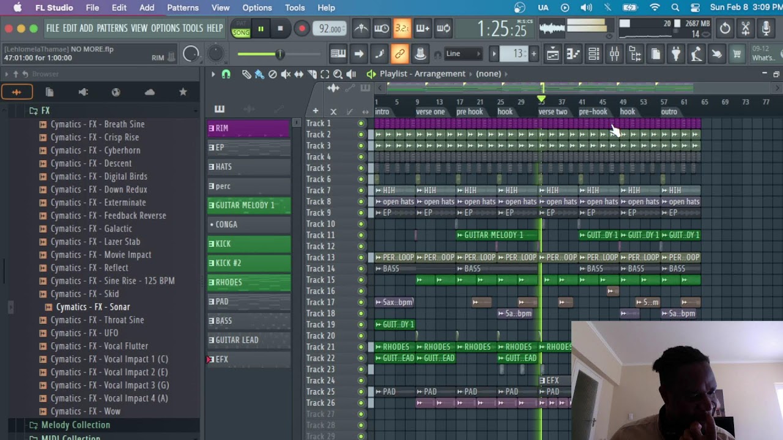Select the paint brush tool in playlist
Screen dimensions: 783x440
point(259,74)
